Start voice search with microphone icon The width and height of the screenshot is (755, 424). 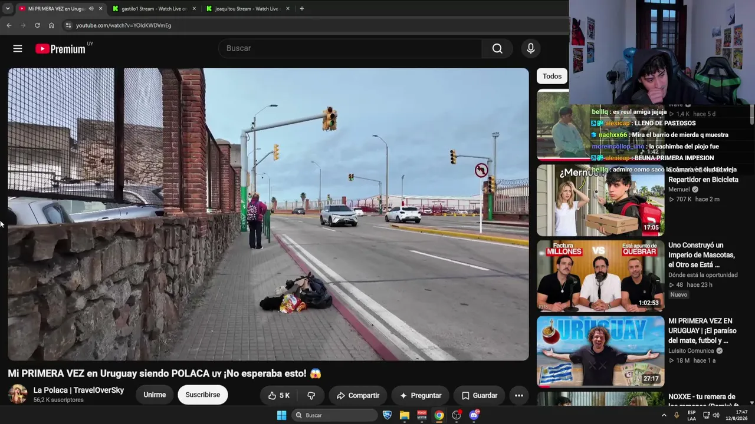pos(531,48)
